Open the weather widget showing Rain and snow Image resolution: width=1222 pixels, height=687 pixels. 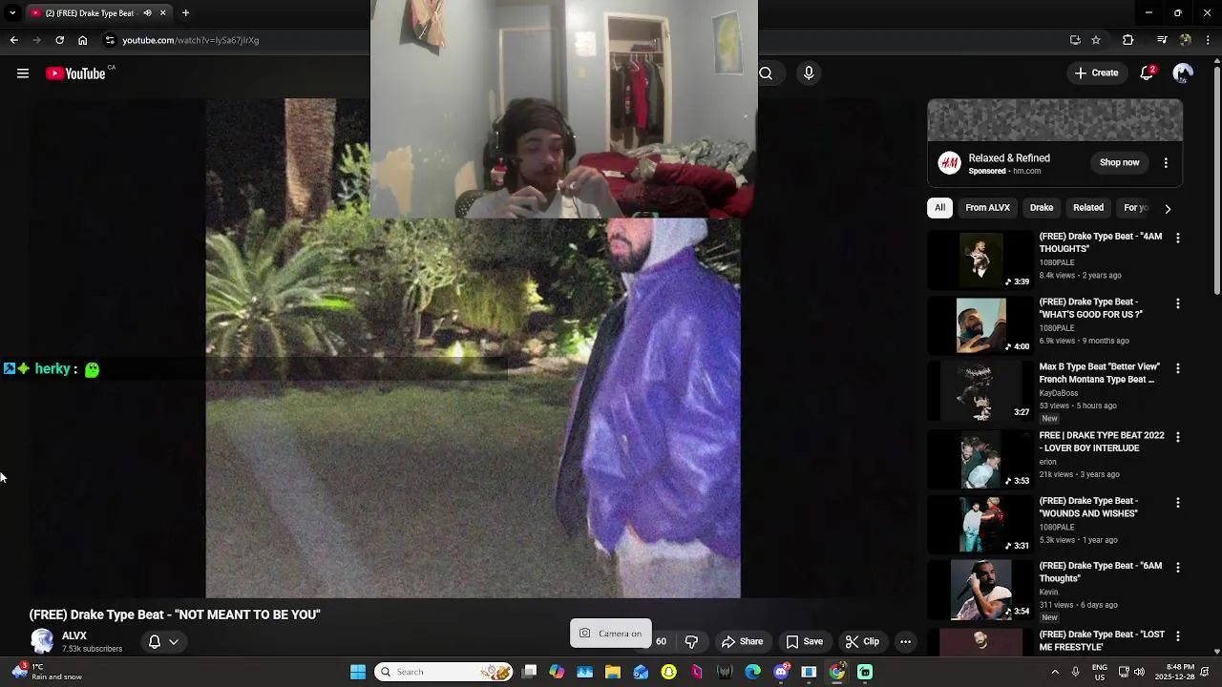tap(48, 672)
